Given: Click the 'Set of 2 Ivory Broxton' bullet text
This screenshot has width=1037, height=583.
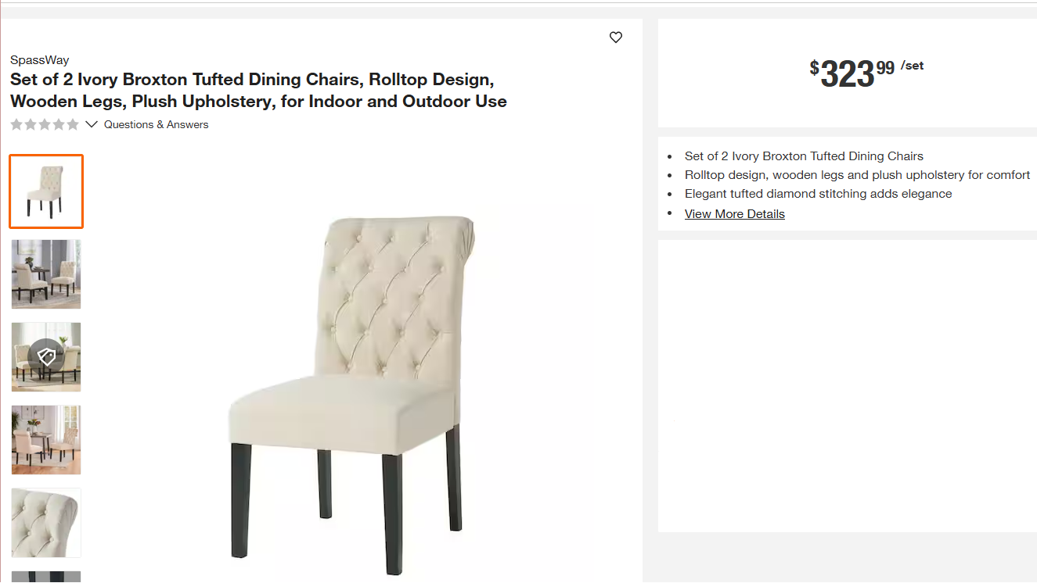Looking at the screenshot, I should (804, 156).
